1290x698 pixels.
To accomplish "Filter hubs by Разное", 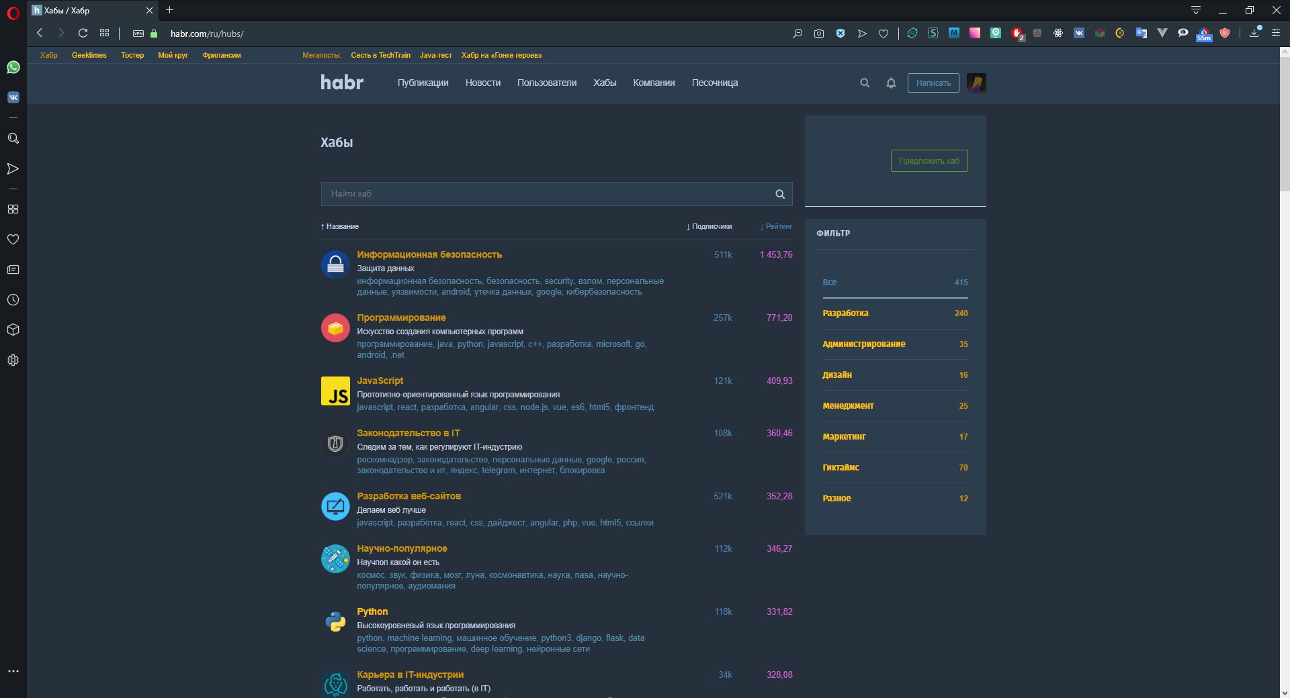I will coord(895,499).
